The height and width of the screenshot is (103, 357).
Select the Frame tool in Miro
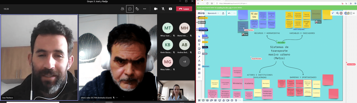click(x=199, y=69)
